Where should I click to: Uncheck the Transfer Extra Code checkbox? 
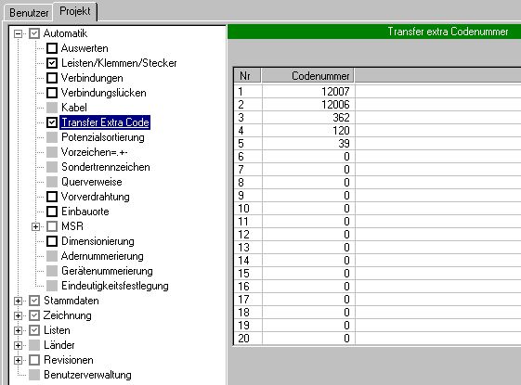(52, 122)
